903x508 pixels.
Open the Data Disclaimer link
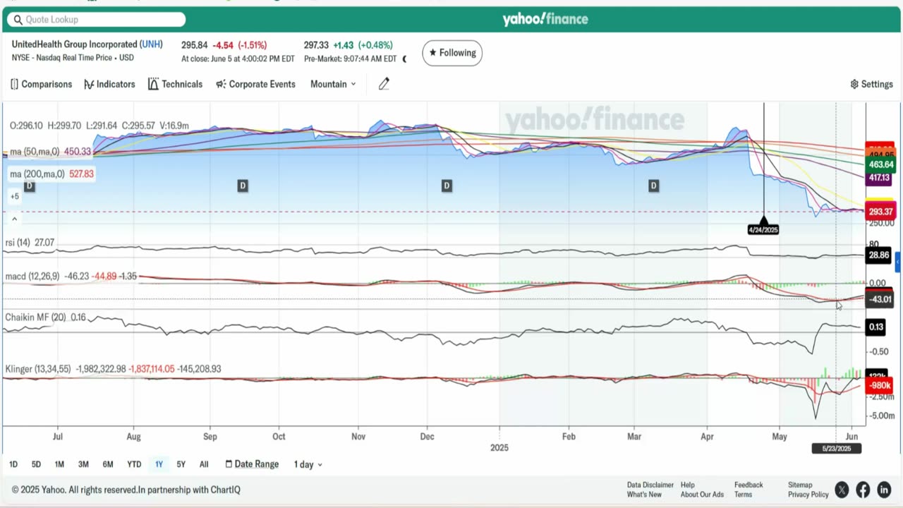(650, 485)
